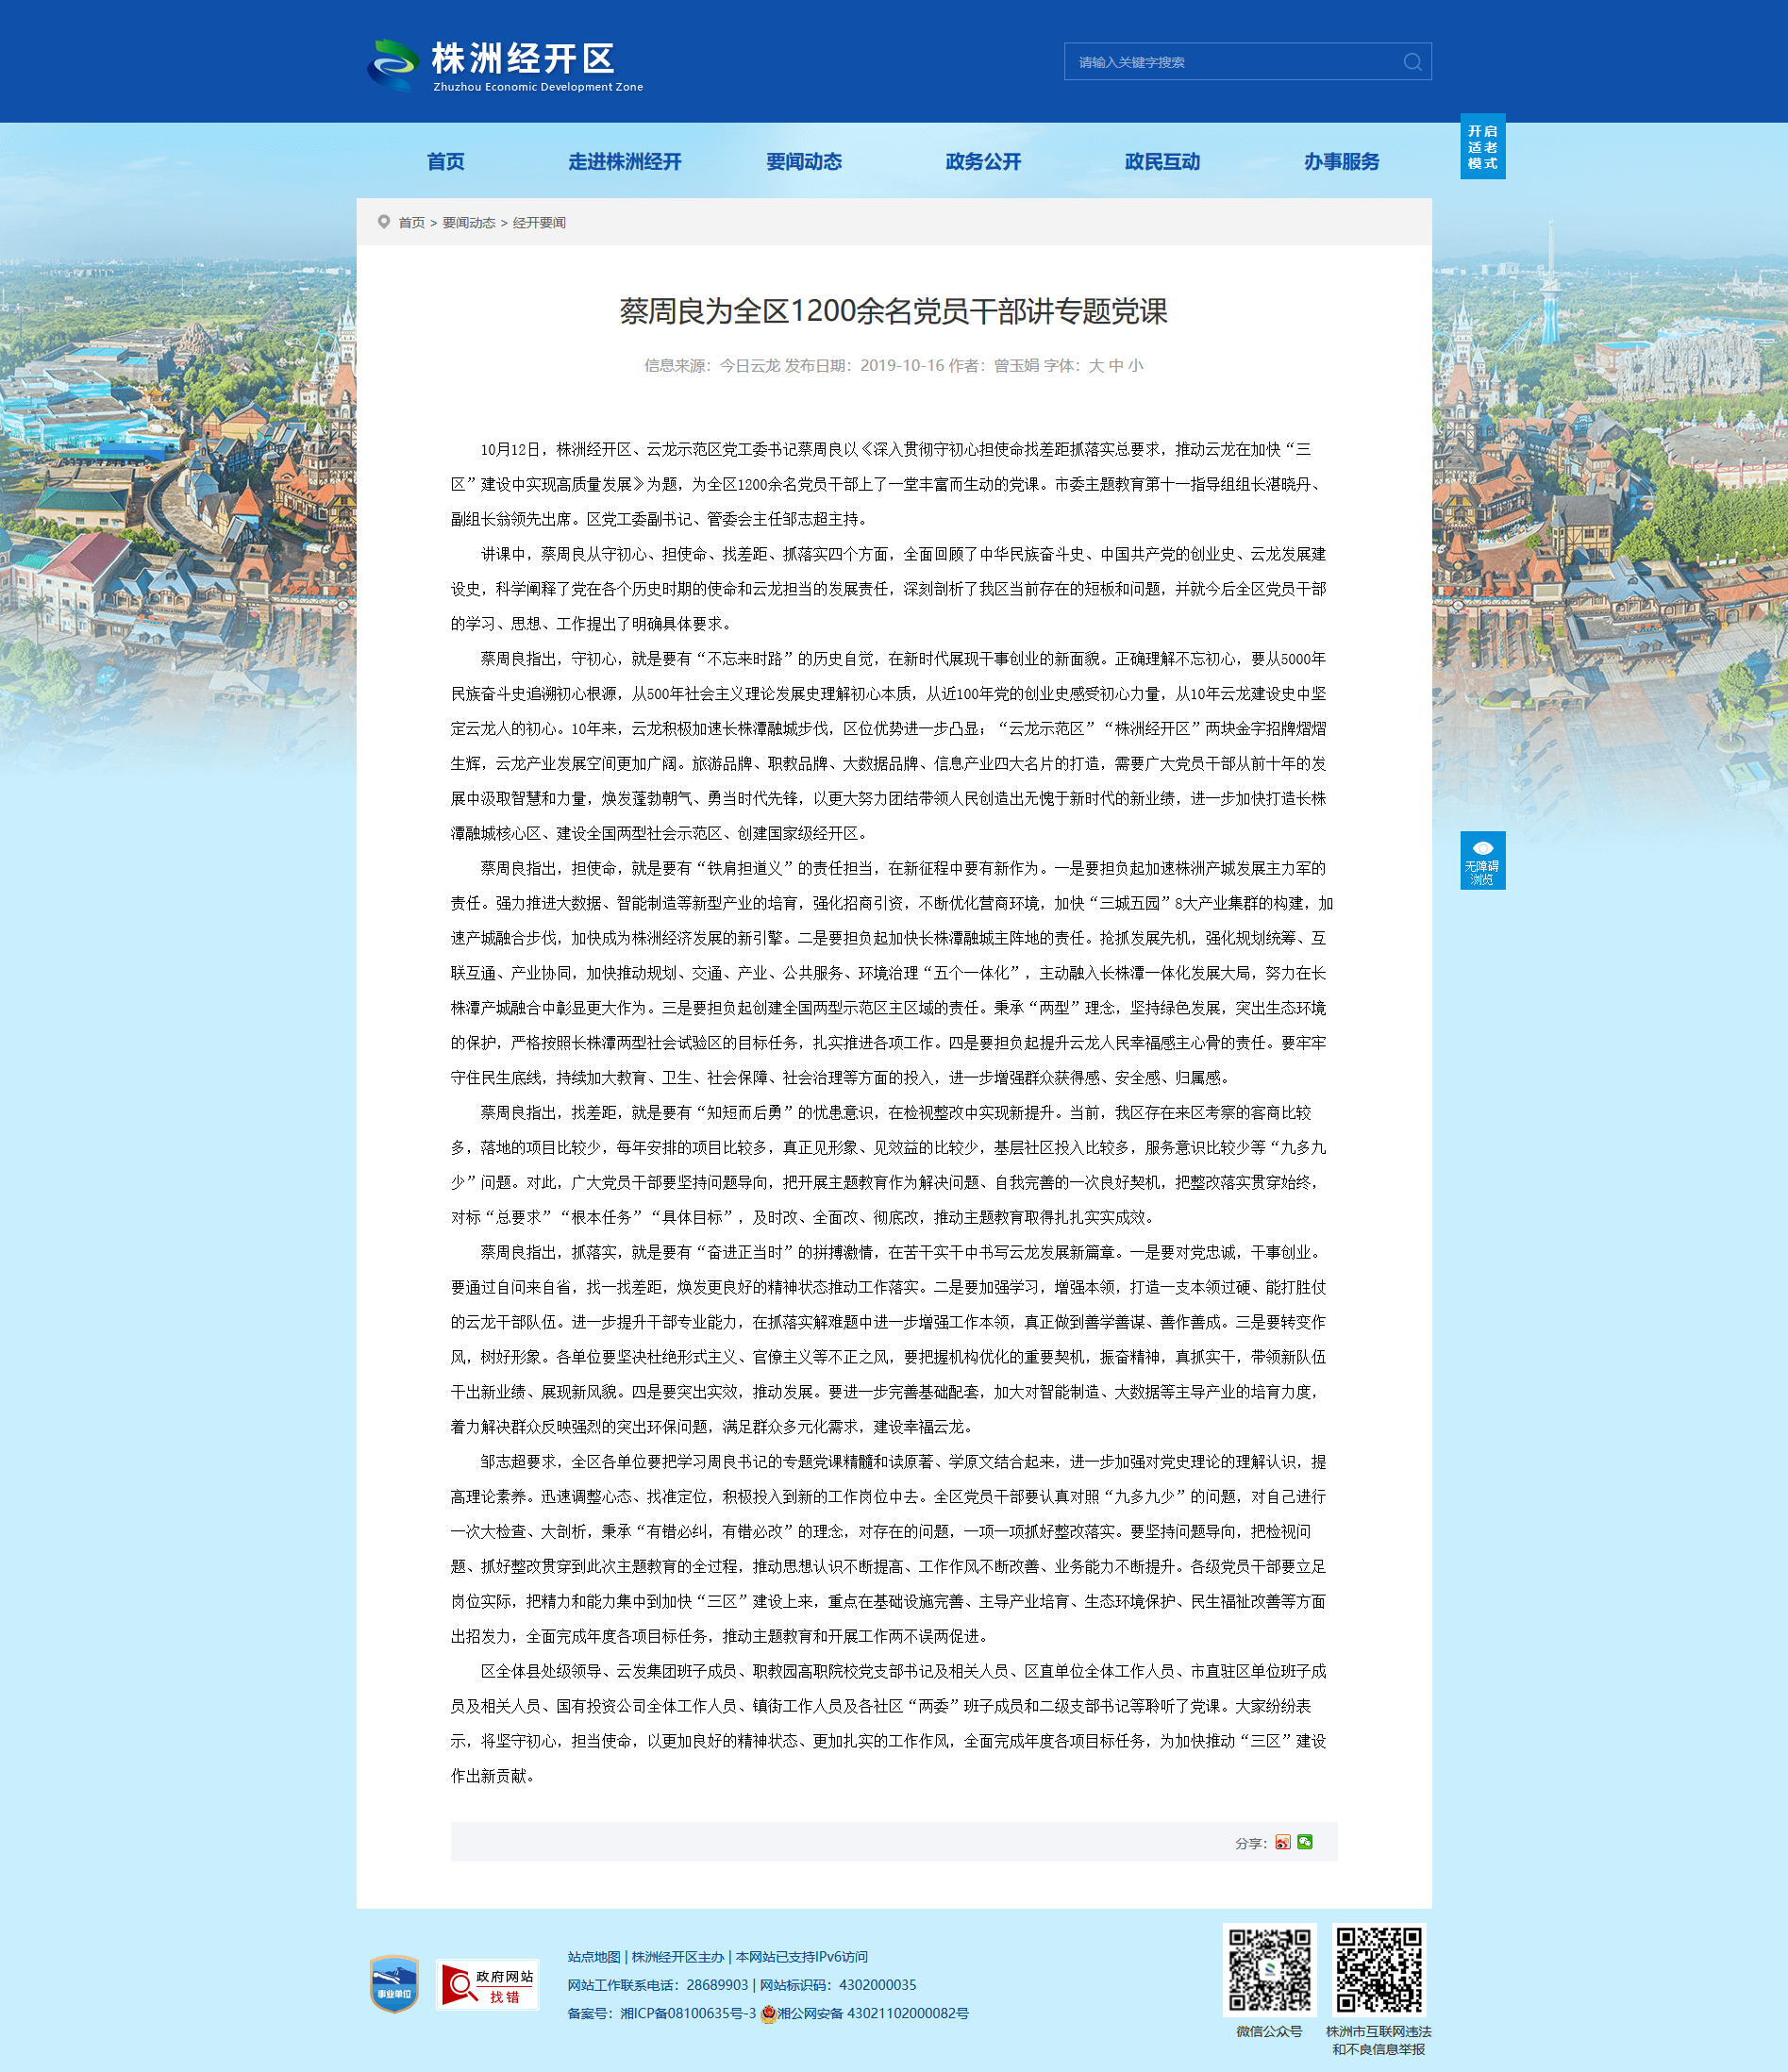Go to 首页 in main navigation
The height and width of the screenshot is (2072, 1788).
pyautogui.click(x=446, y=162)
